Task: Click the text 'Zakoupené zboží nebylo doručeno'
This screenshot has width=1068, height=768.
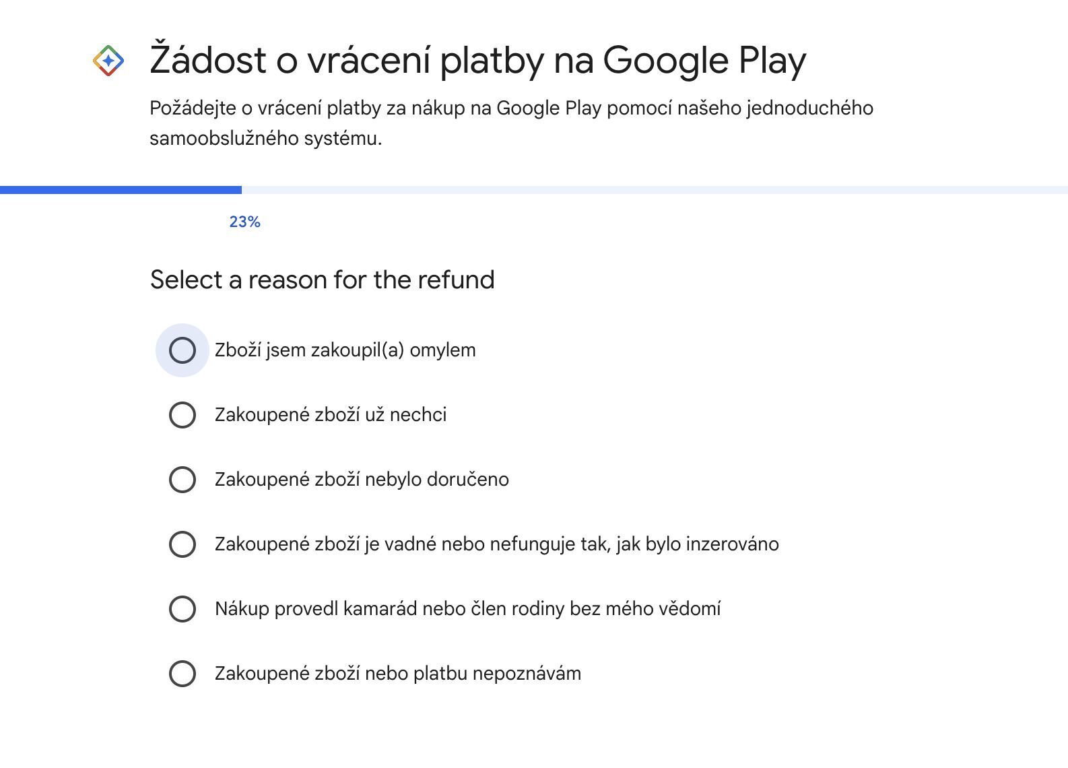Action: (362, 479)
